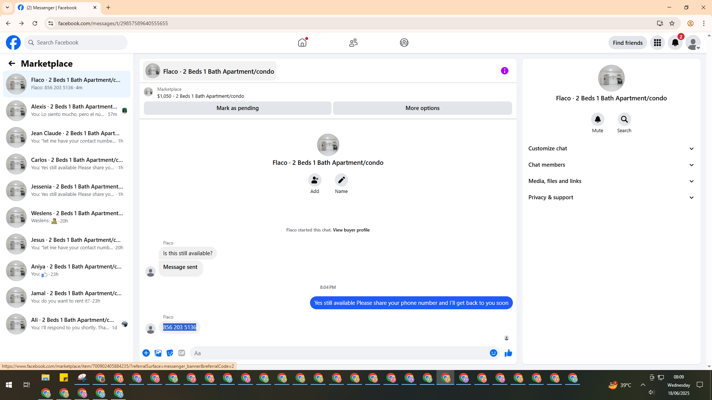Click the listing thumbnail in details panel
The image size is (712, 400).
click(612, 78)
